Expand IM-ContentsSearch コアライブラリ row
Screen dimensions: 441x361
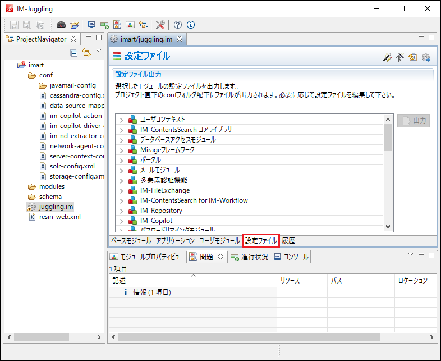coord(121,130)
